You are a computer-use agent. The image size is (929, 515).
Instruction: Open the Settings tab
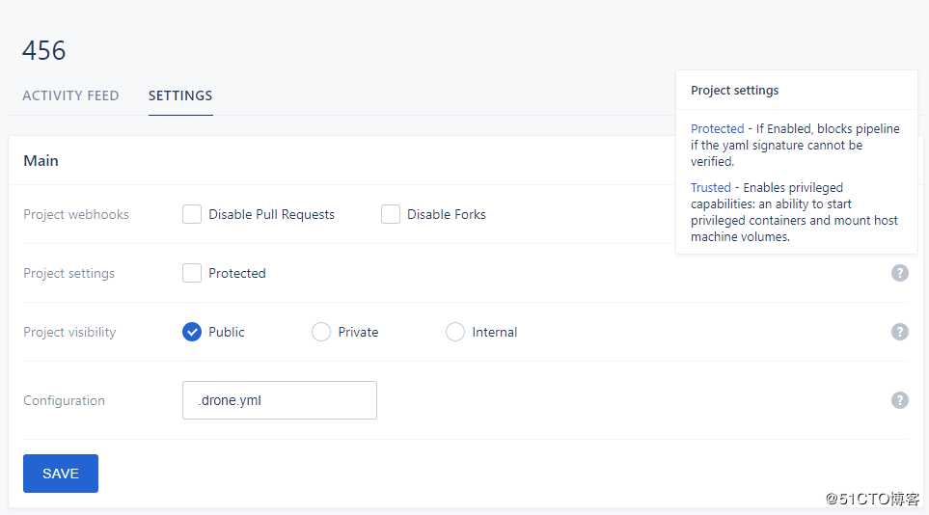[180, 95]
